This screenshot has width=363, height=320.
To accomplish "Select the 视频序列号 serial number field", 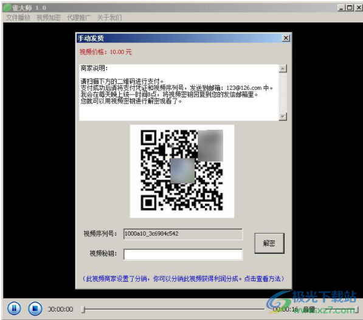I will pyautogui.click(x=183, y=234).
